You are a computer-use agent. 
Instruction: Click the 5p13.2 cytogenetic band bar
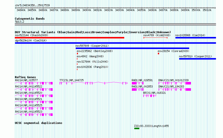click(x=116, y=24)
